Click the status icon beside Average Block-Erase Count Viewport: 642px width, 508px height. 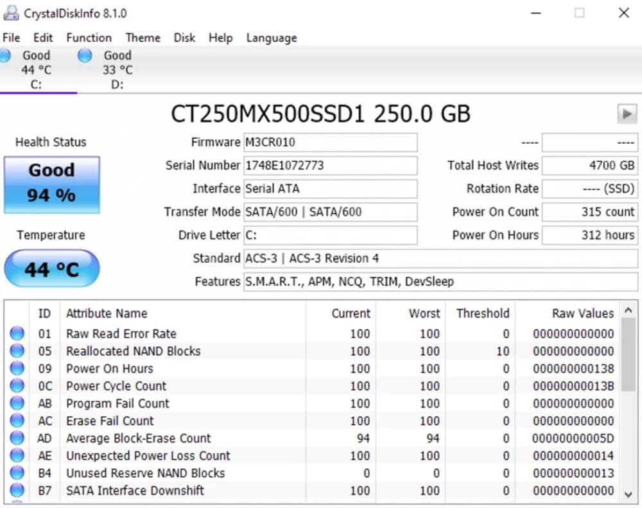point(17,438)
